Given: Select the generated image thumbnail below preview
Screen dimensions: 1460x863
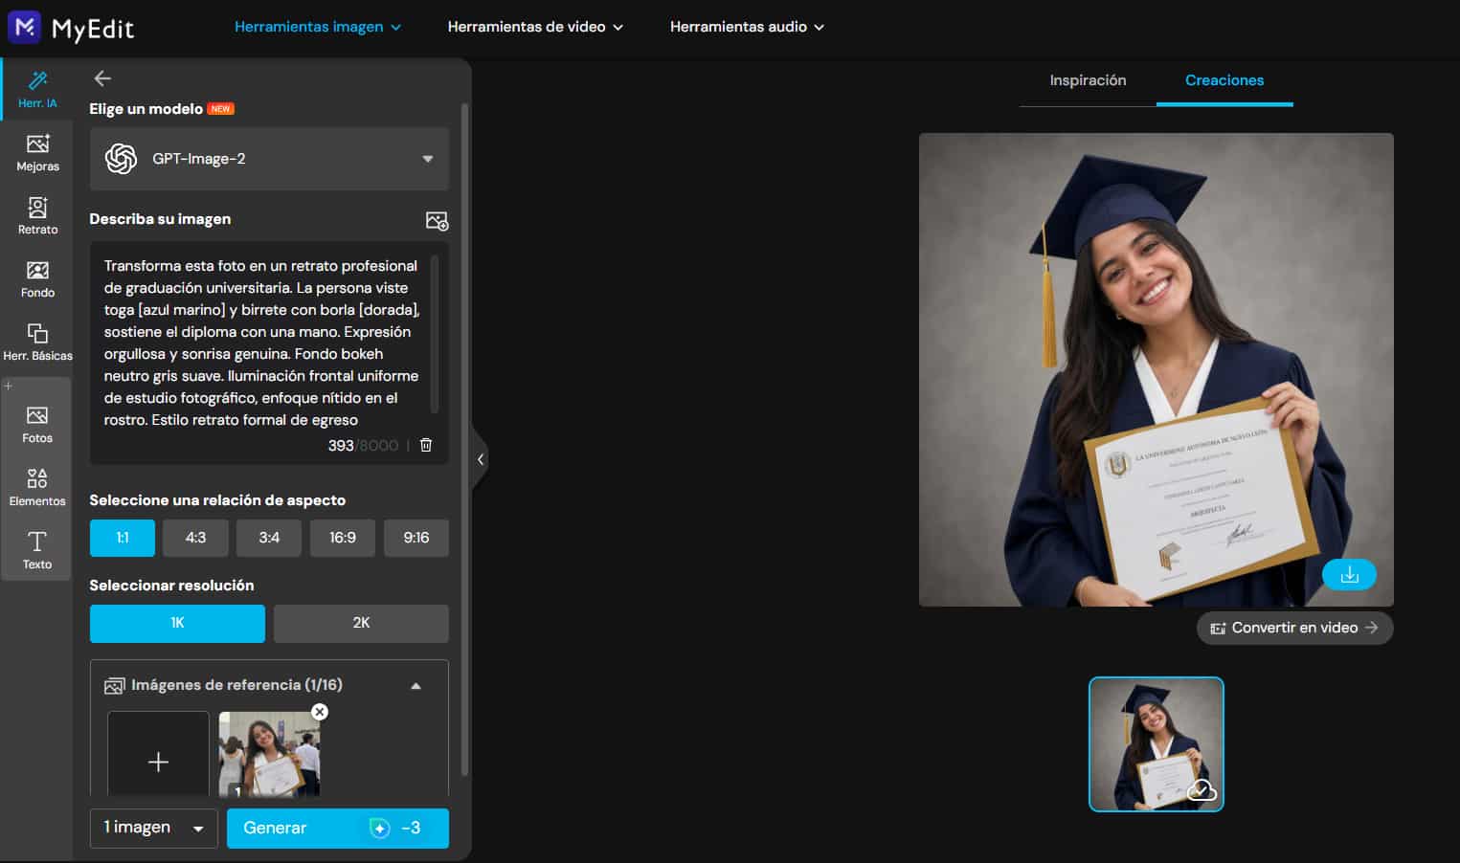Looking at the screenshot, I should click(x=1157, y=744).
